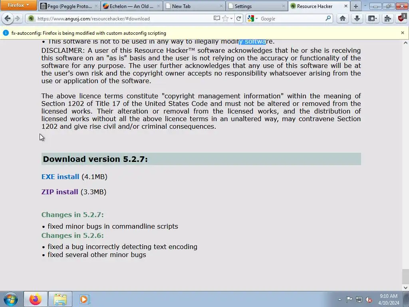Click into the Google search field
The height and width of the screenshot is (307, 409).
pyautogui.click(x=292, y=18)
